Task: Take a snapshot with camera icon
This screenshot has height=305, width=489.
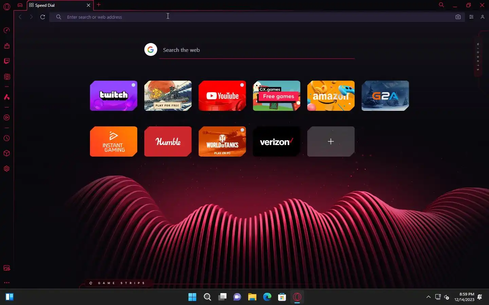Action: 458,17
